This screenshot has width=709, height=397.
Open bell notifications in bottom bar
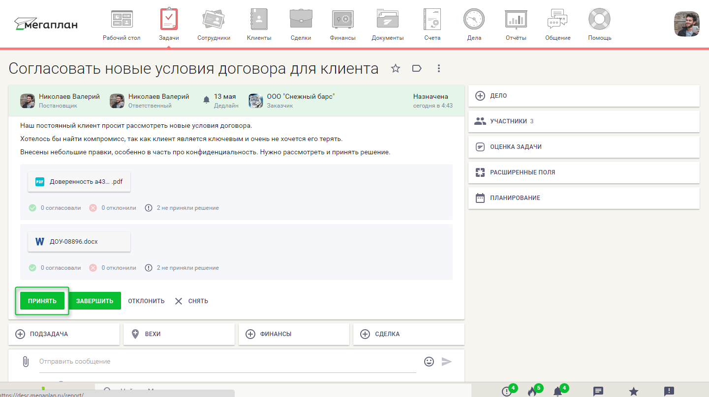pyautogui.click(x=558, y=391)
